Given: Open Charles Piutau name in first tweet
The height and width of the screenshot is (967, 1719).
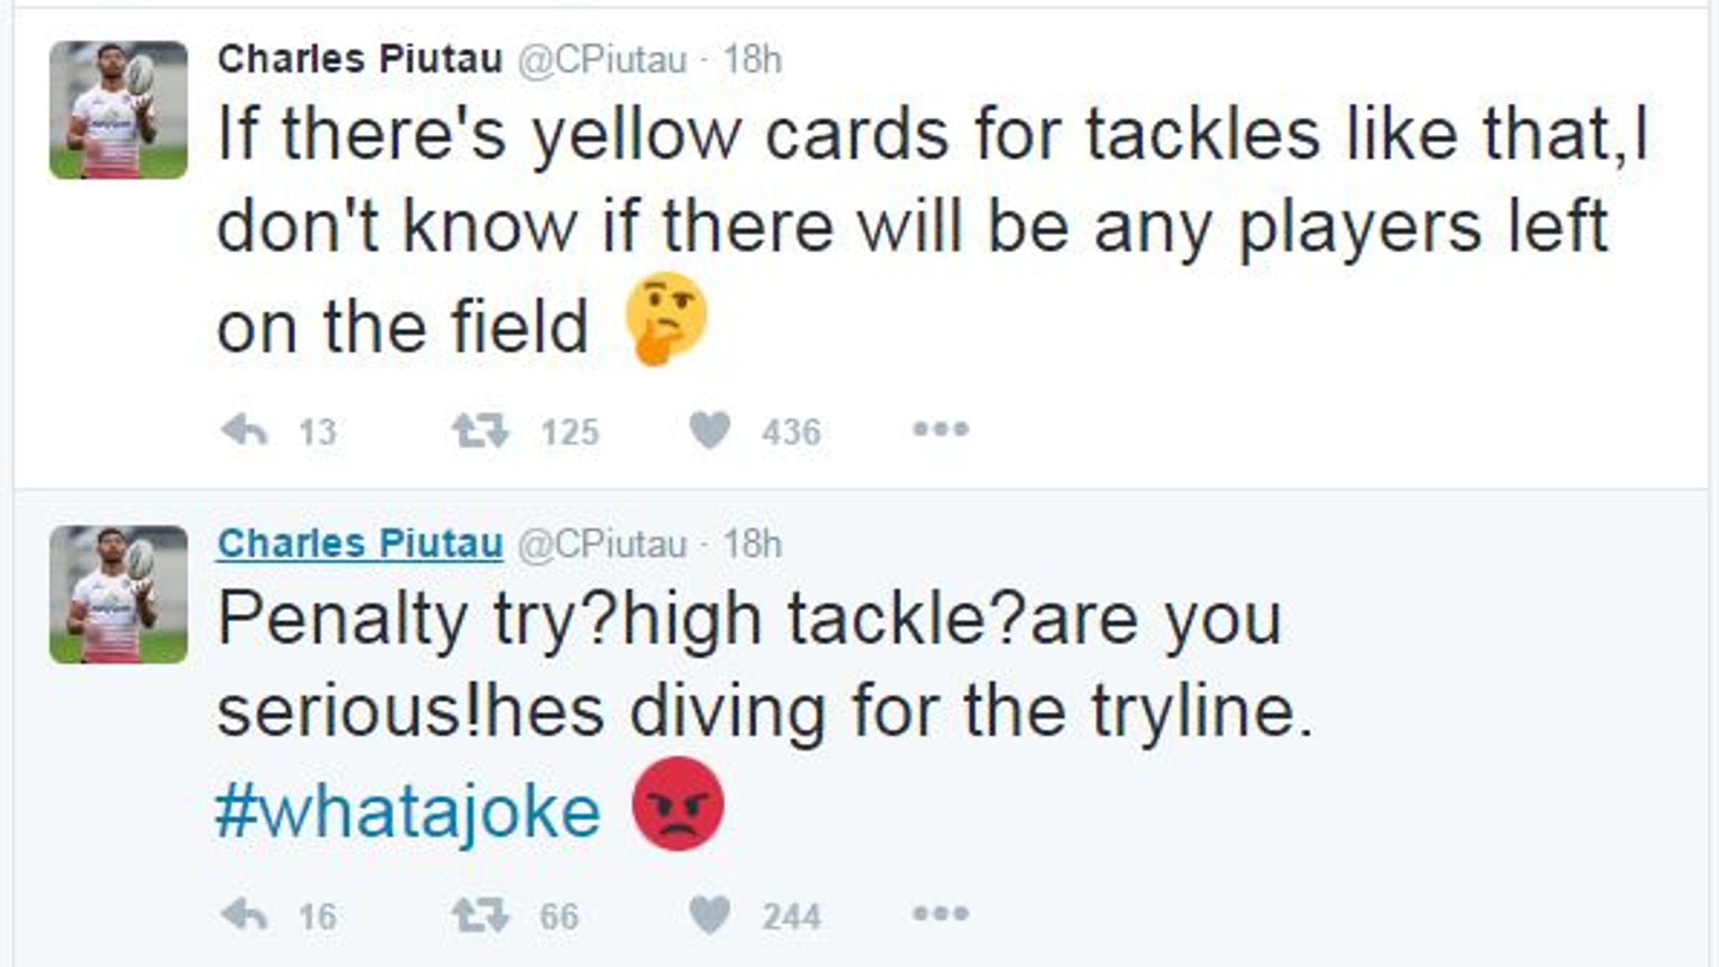Looking at the screenshot, I should point(360,59).
